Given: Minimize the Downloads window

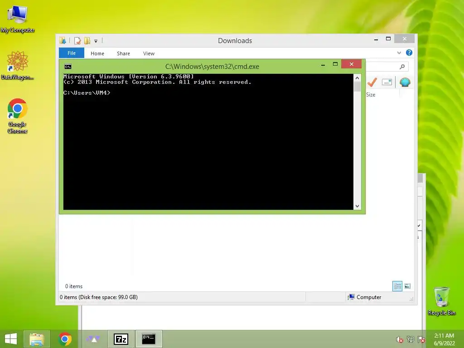Looking at the screenshot, I should pyautogui.click(x=376, y=39).
